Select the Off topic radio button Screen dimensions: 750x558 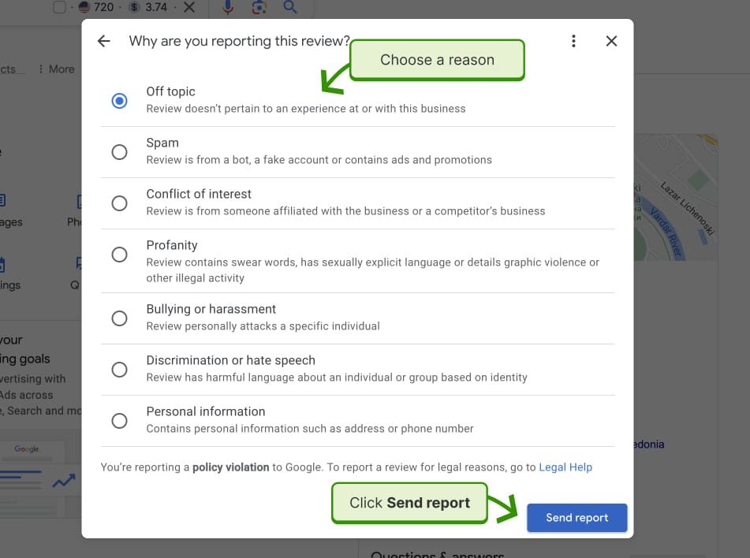[x=119, y=101]
